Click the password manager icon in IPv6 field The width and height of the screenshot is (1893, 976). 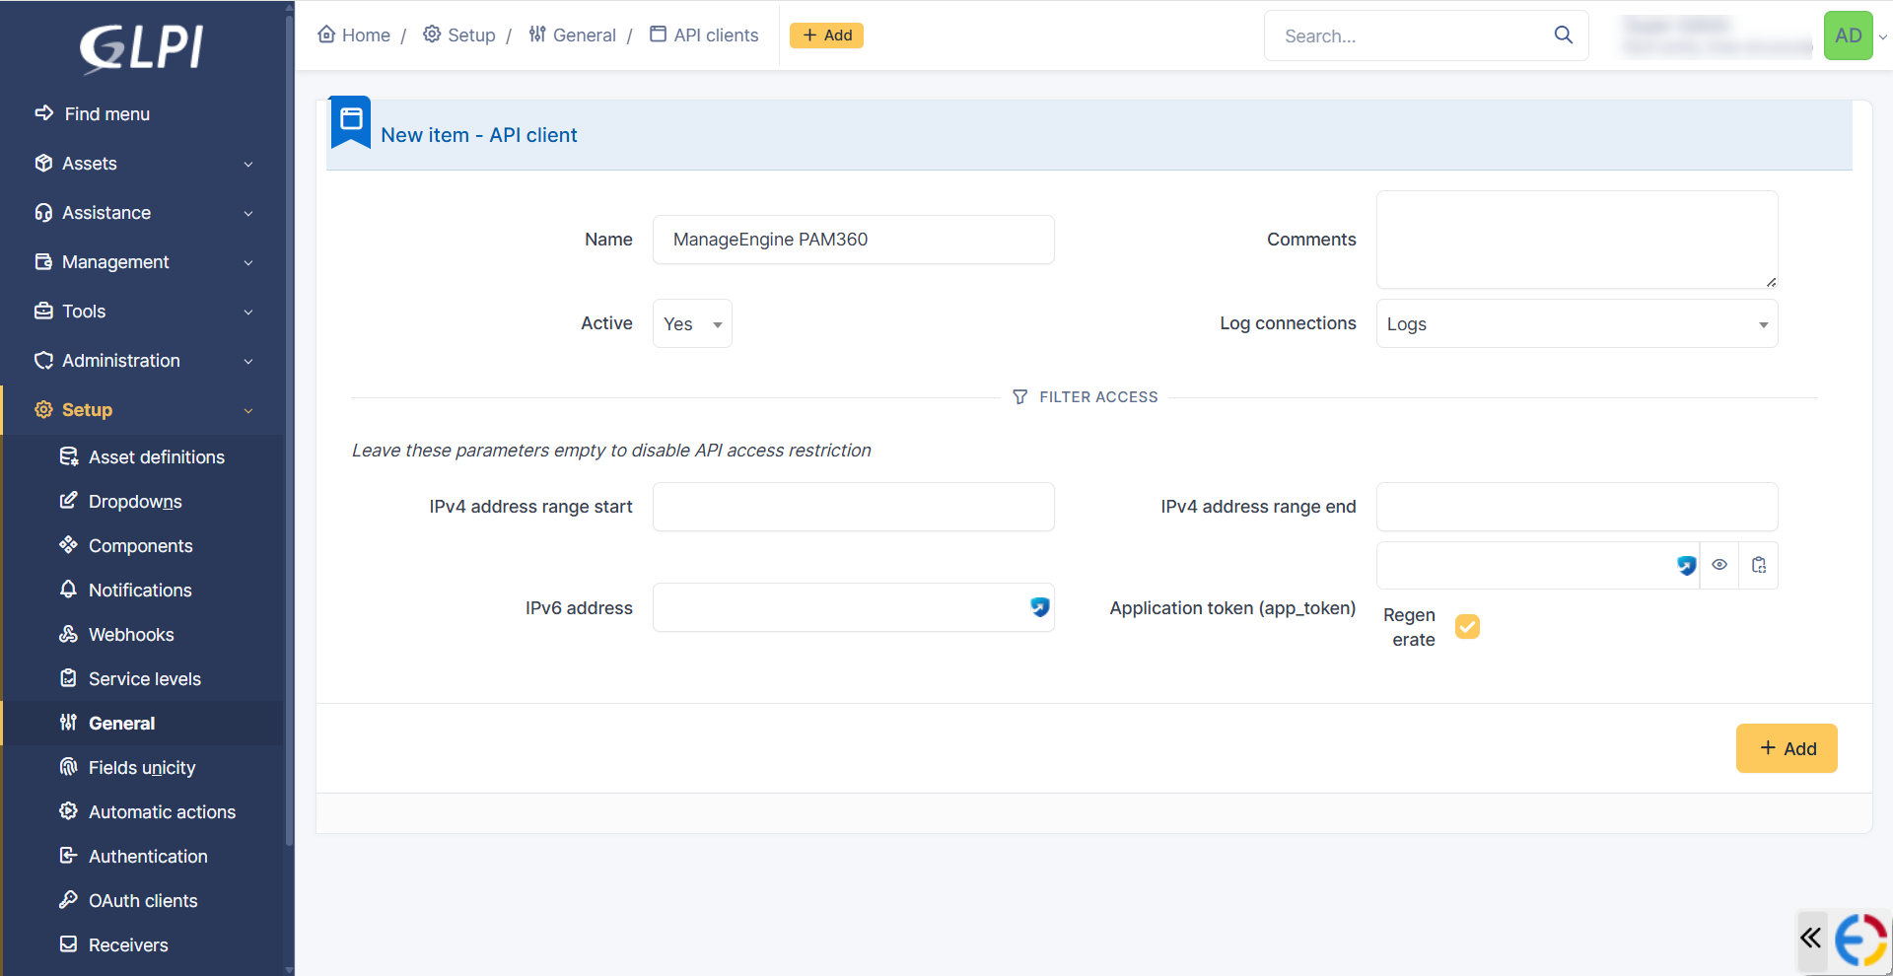[x=1039, y=607]
